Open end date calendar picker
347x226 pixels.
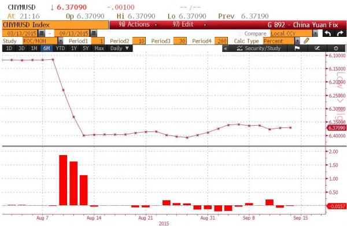(94, 33)
